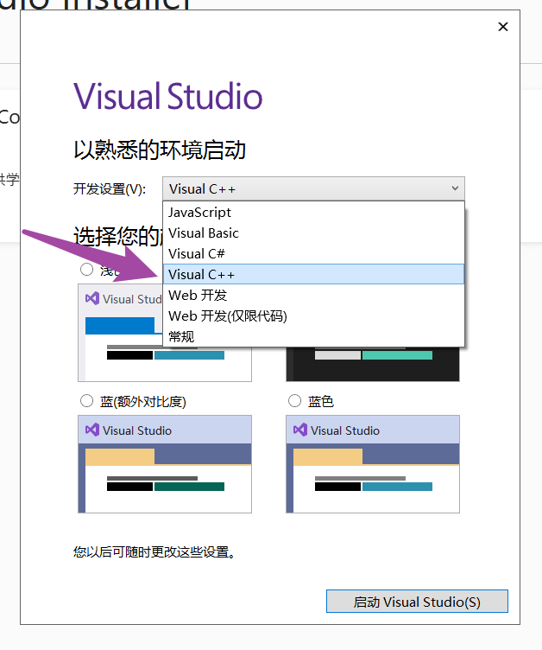Click Visual Studio logo icon in 蓝(额外对比度) preview

pyautogui.click(x=92, y=430)
